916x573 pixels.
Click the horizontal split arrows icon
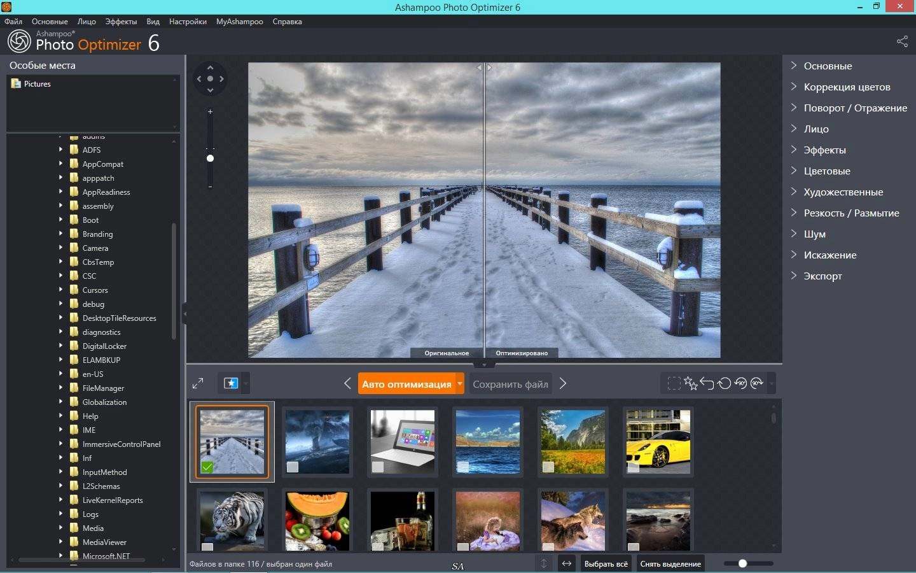tap(566, 563)
